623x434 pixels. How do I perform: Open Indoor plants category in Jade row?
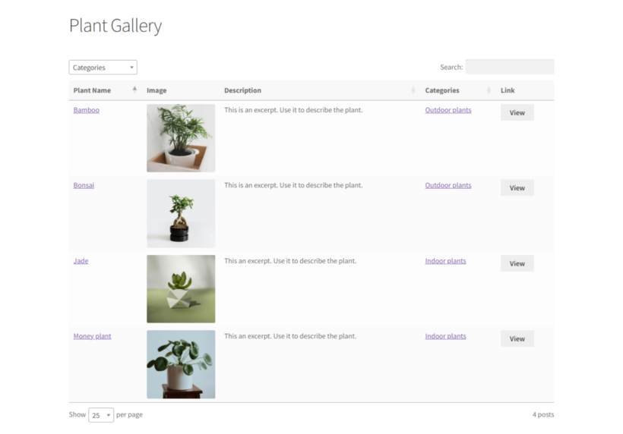click(445, 261)
